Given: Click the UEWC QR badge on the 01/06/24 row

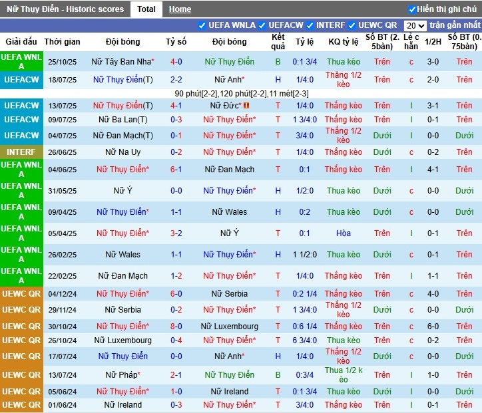Looking at the screenshot, I should tap(21, 404).
